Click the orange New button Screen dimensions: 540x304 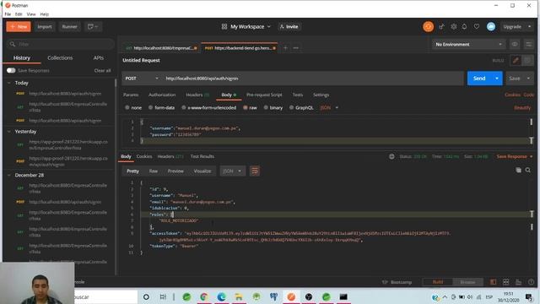(19, 26)
